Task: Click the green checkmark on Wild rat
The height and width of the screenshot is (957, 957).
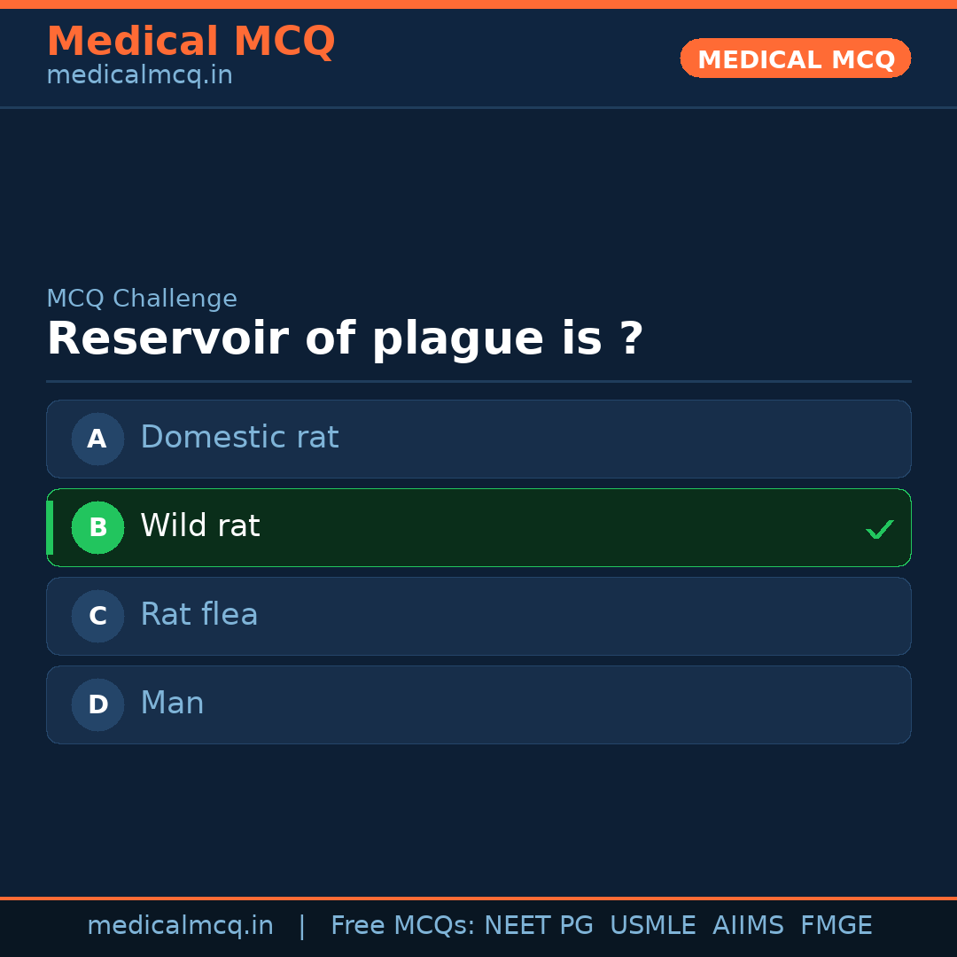Action: tap(880, 528)
